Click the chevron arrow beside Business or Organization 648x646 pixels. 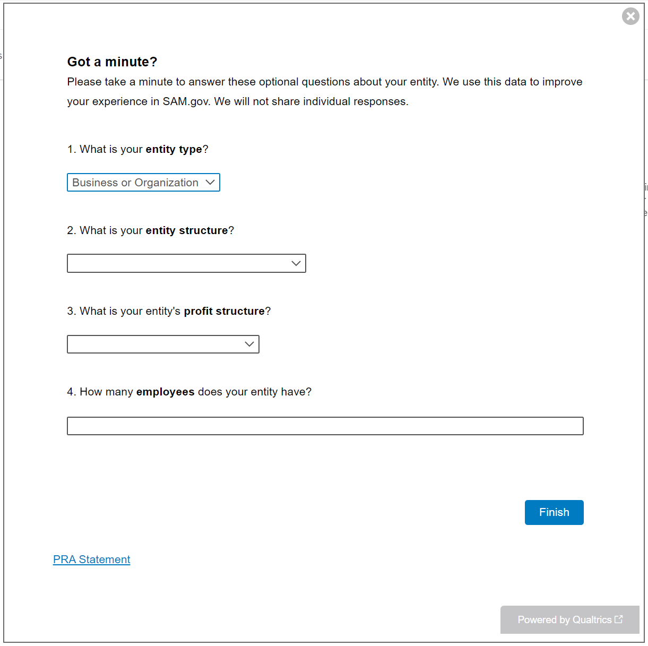tap(210, 183)
